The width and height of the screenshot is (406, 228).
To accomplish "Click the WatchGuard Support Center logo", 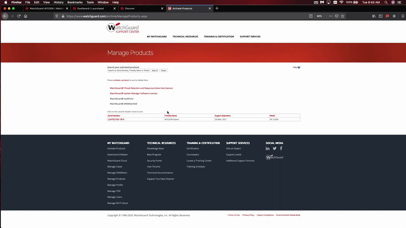I will click(123, 28).
